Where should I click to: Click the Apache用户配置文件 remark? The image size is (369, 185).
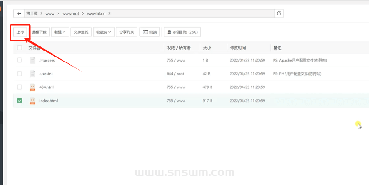point(300,60)
